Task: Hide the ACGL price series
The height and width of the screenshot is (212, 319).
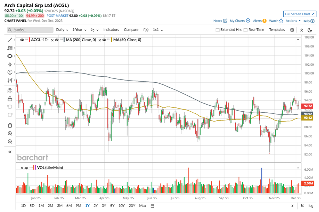Action: pyautogui.click(x=22, y=40)
